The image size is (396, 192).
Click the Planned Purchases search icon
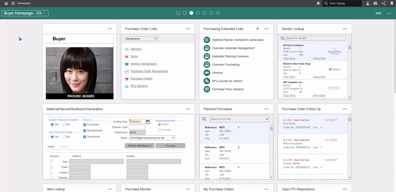[204, 119]
